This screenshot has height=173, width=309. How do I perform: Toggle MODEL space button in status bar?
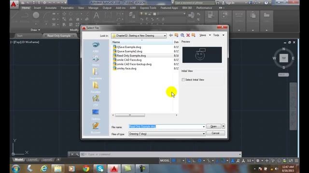coord(165,161)
